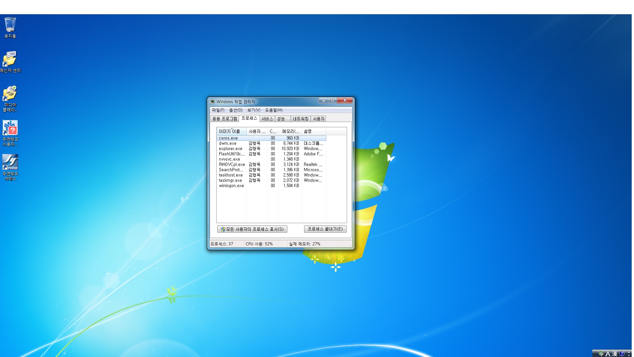This screenshot has height=357, width=634.
Task: Sort by the 이미지 이름 column header
Action: pyautogui.click(x=231, y=131)
